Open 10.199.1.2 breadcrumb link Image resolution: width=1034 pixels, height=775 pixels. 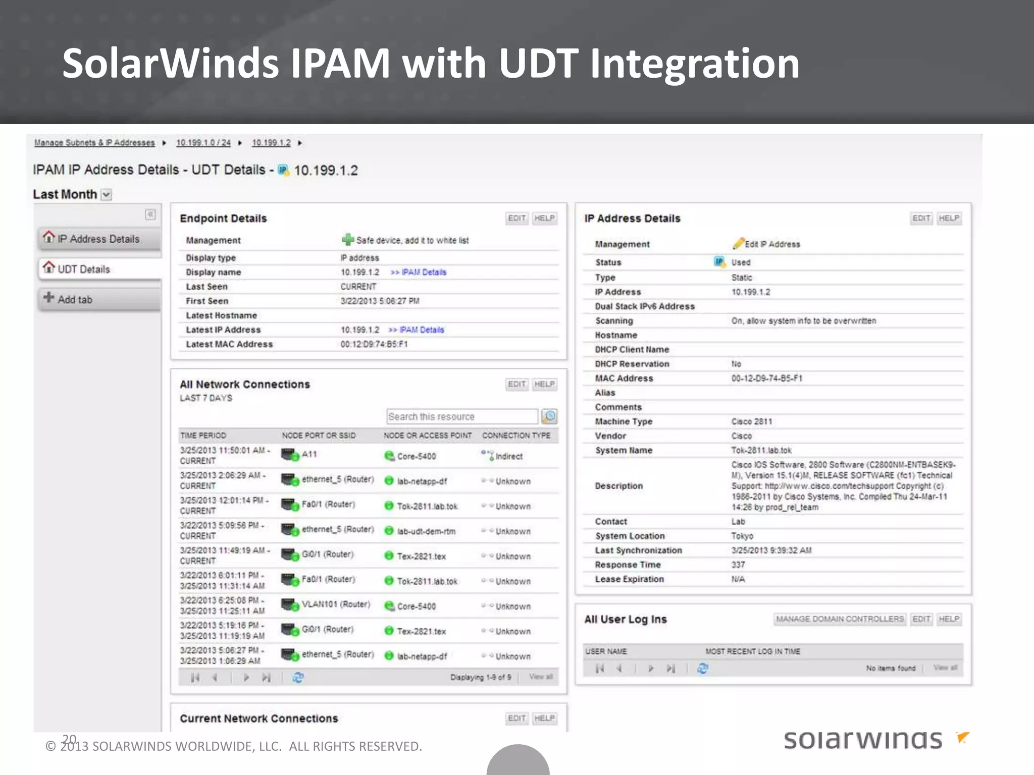click(x=271, y=143)
